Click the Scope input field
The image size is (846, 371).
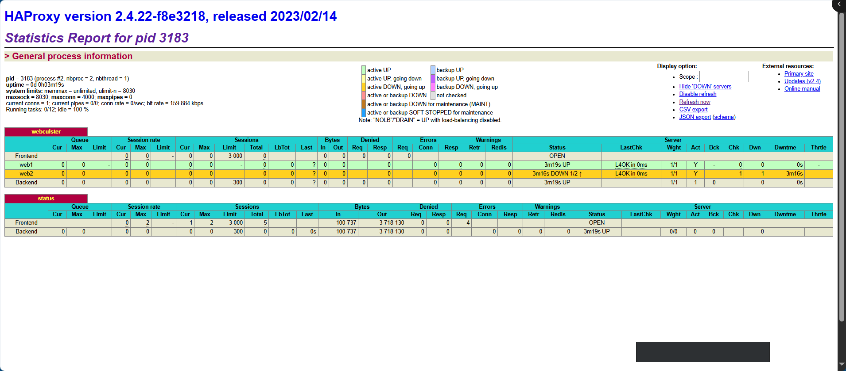pos(724,76)
